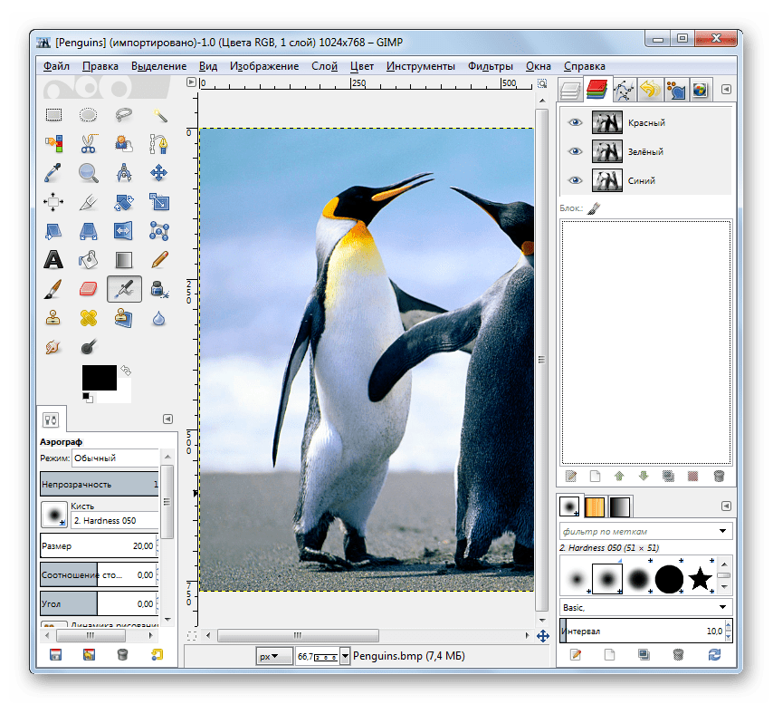Pick the Fuzzy Select magic wand tool
Image resolution: width=773 pixels, height=704 pixels.
tap(159, 115)
